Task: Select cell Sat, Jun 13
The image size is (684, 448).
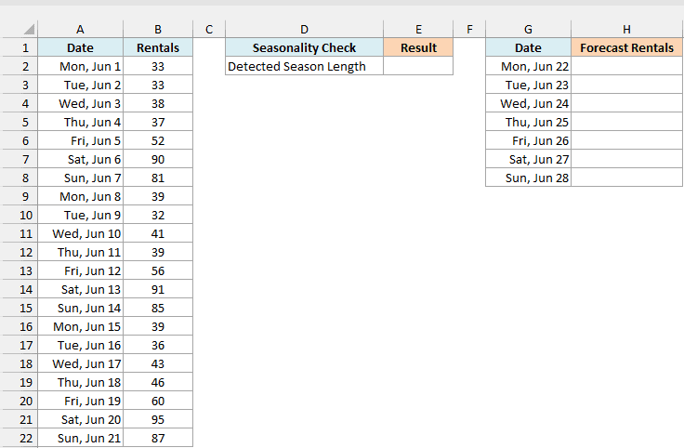Action: point(80,289)
